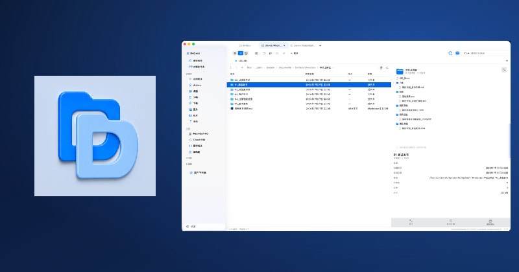Open the home folder with house icon
Viewport: 519px width, 272px height.
196,85
